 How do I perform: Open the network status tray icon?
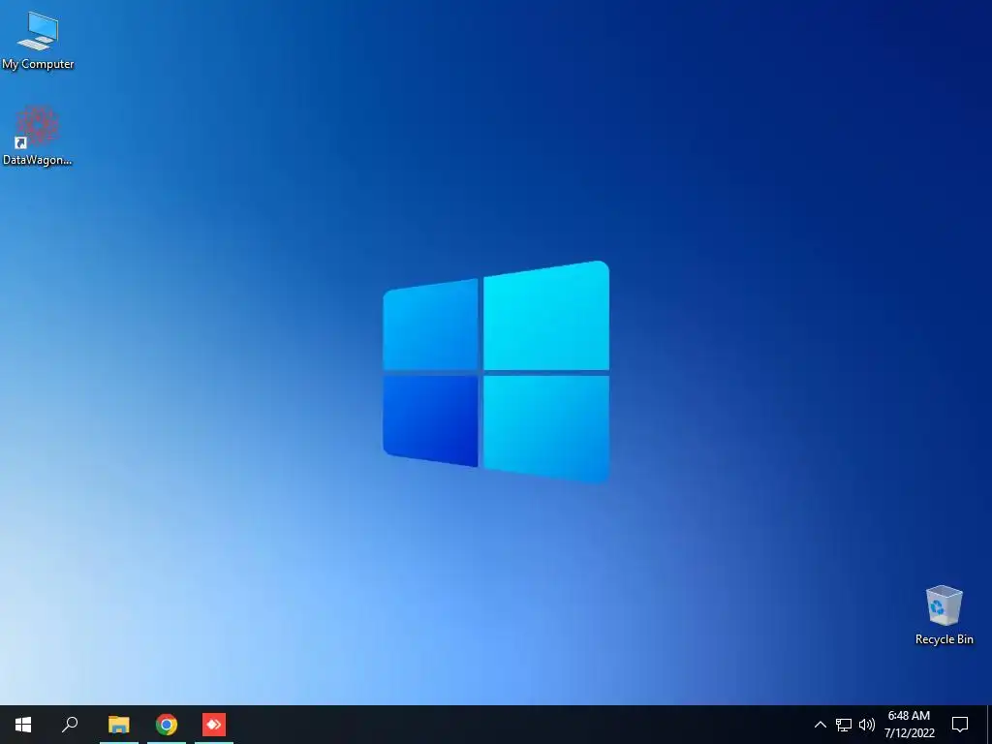(844, 725)
